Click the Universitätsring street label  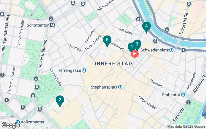pos(42,54)
